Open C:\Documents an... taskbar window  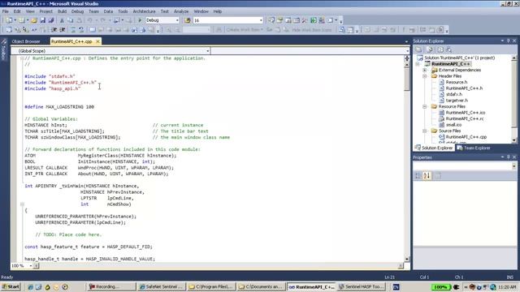tap(261, 286)
